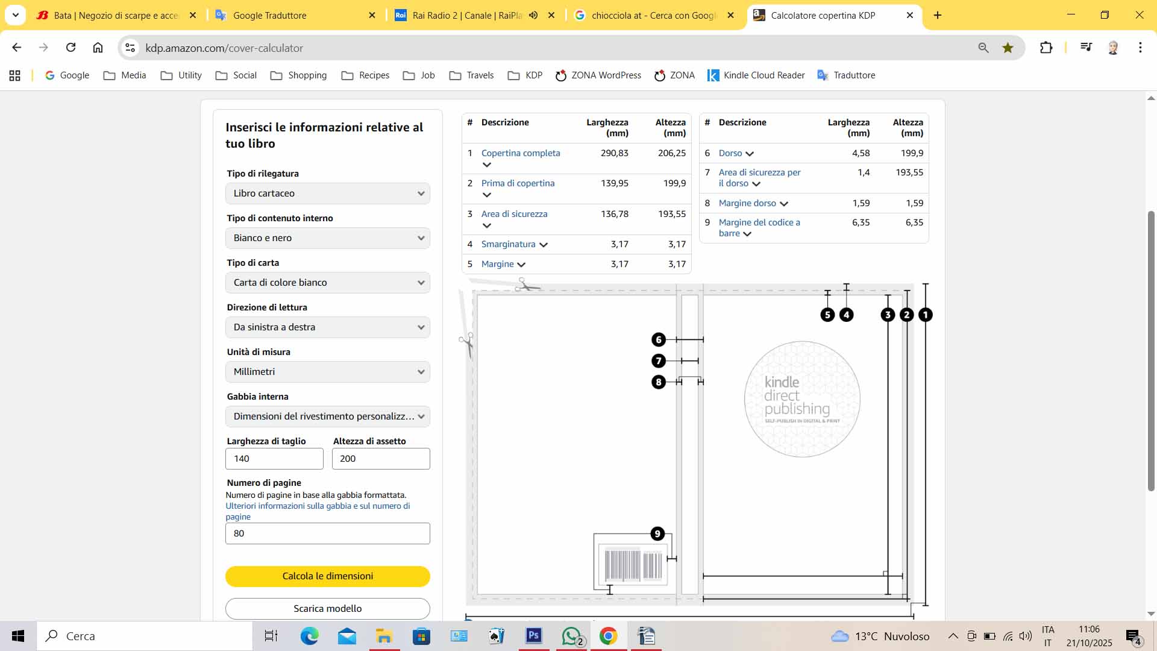
Task: Click the page reload icon
Action: click(71, 48)
